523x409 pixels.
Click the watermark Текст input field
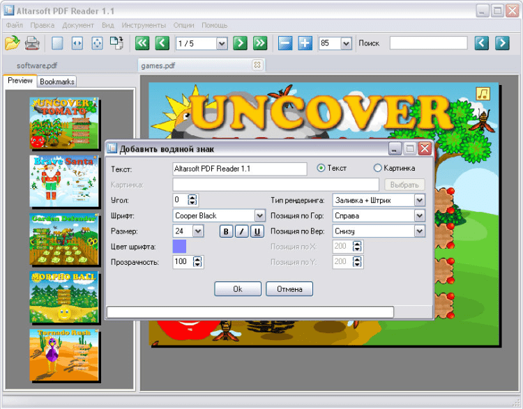(240, 169)
